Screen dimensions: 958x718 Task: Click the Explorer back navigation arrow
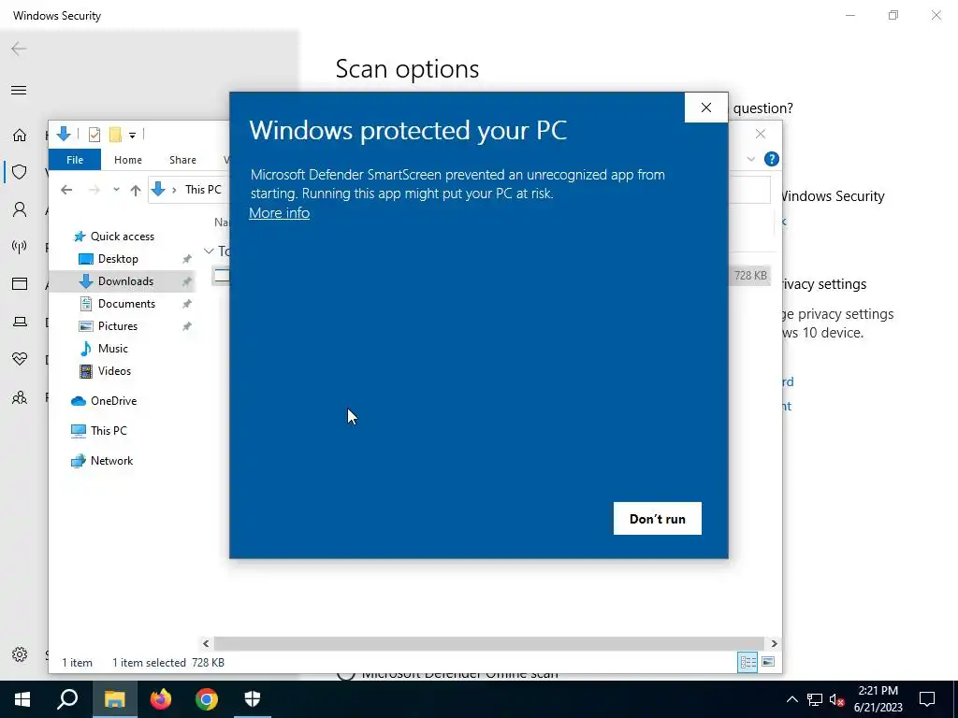tap(66, 190)
